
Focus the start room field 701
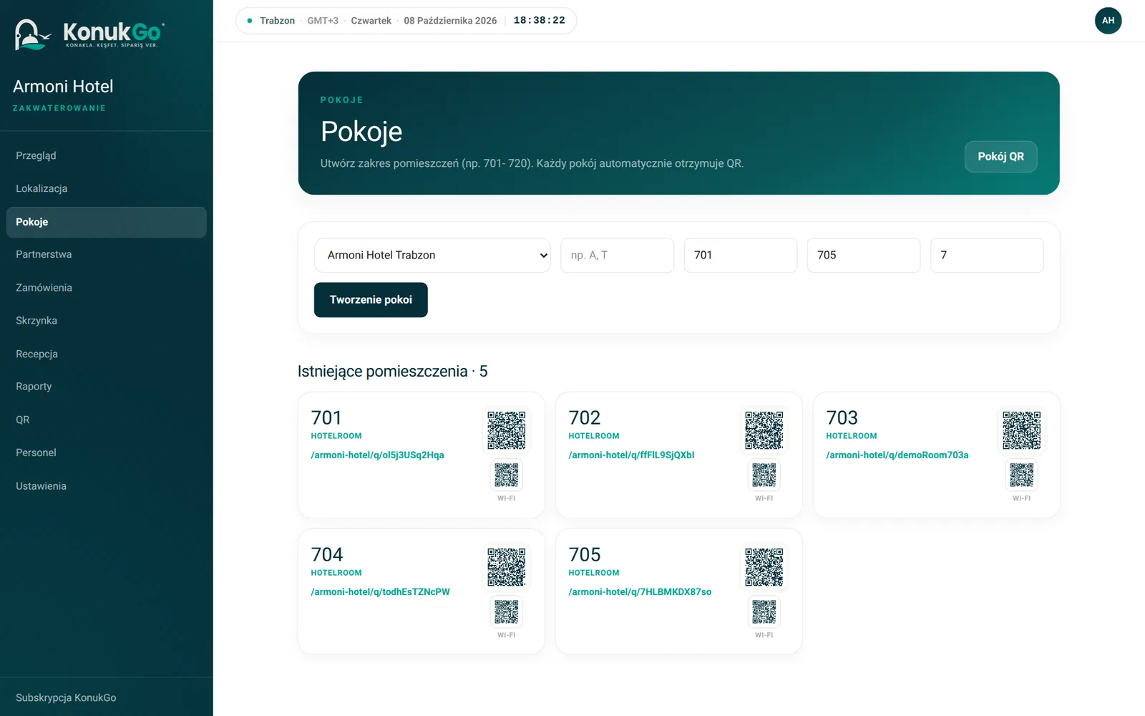click(x=741, y=256)
